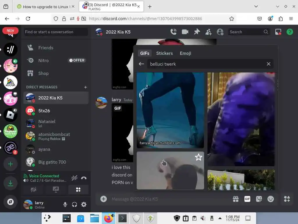Reload the Discord page
298x224 pixels.
pyautogui.click(x=28, y=19)
